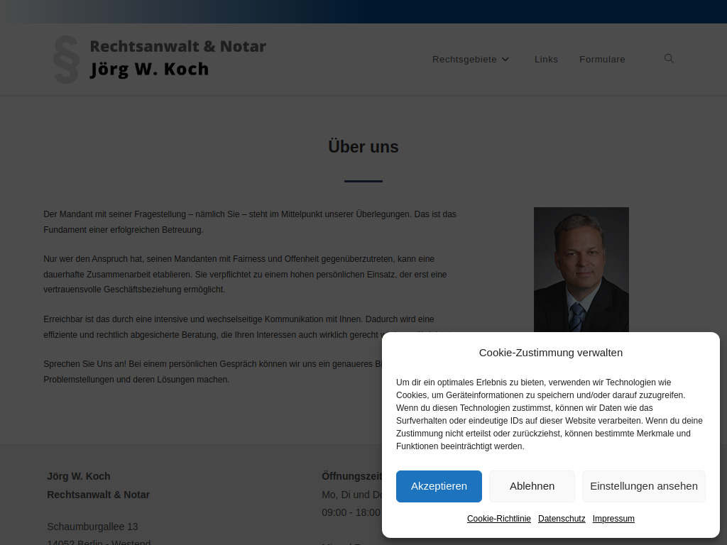Click the Rechtsanwalt & Notar header text

coord(177,46)
